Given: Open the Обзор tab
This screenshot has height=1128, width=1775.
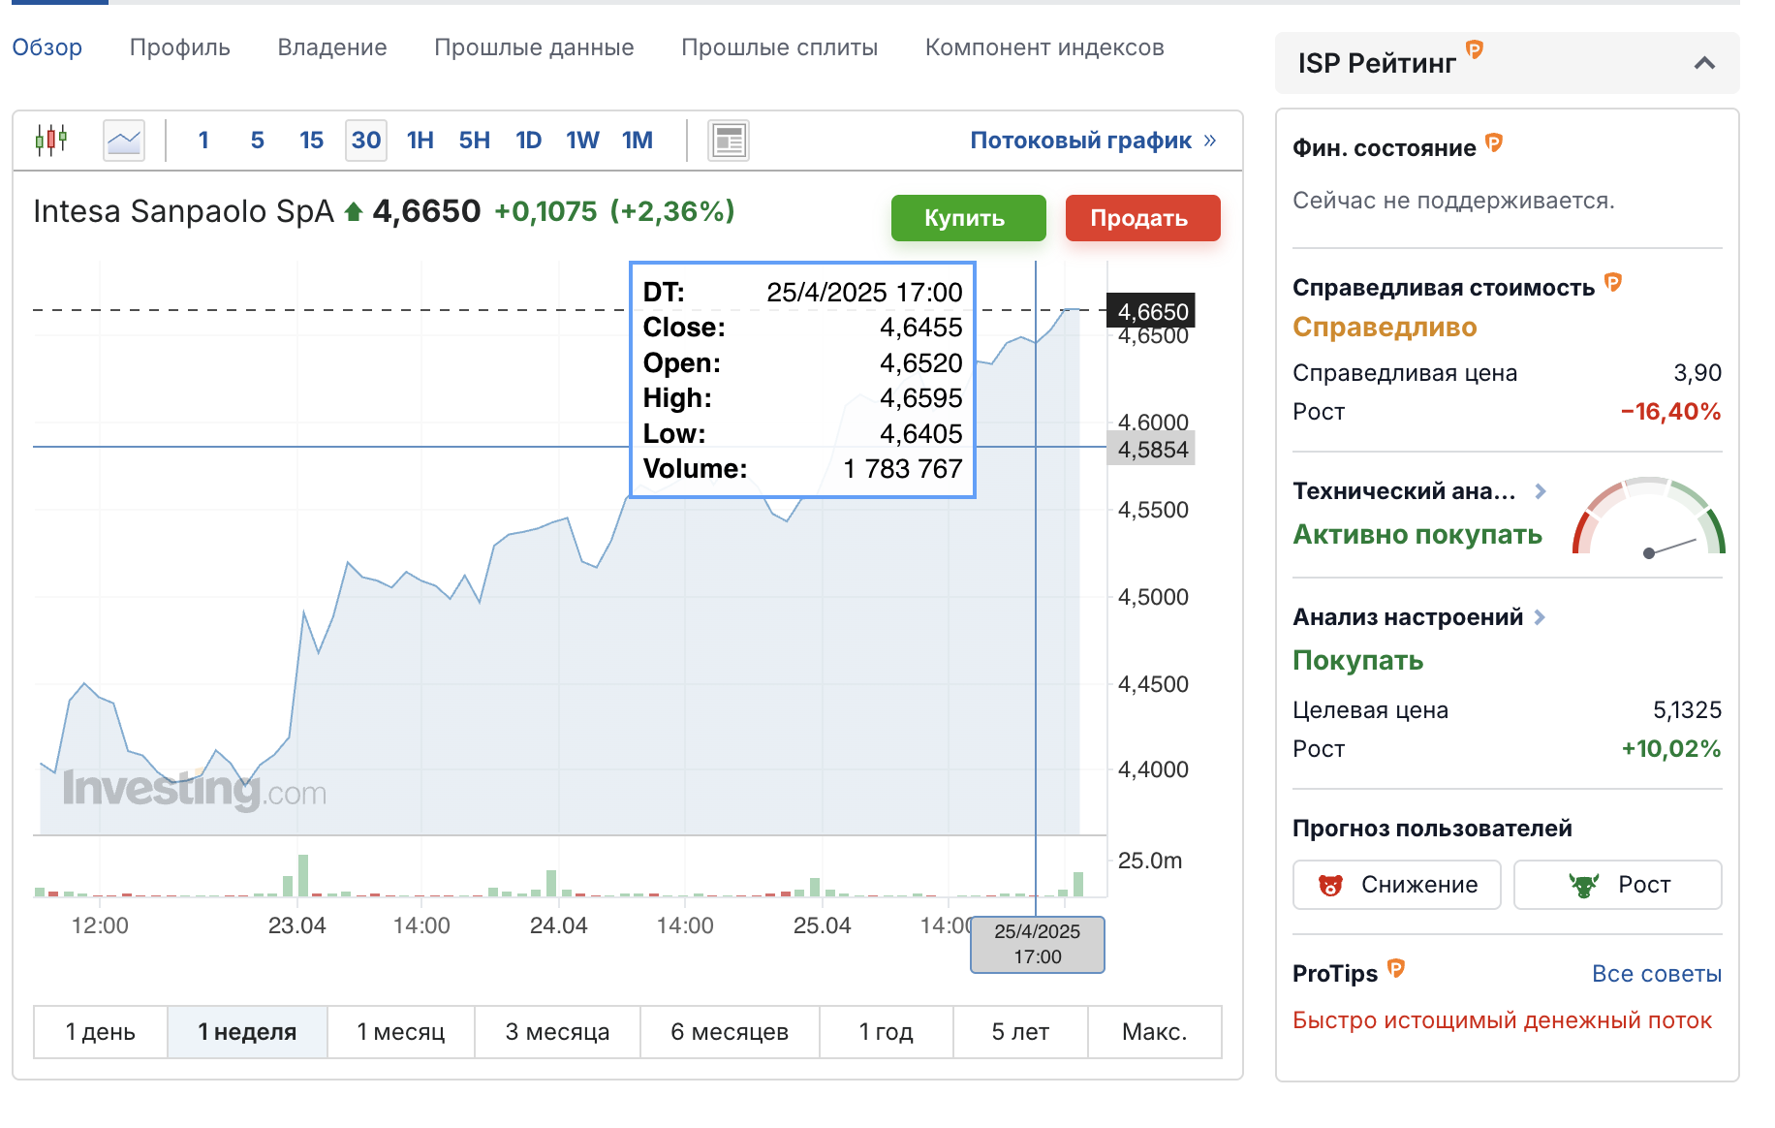Looking at the screenshot, I should (47, 47).
